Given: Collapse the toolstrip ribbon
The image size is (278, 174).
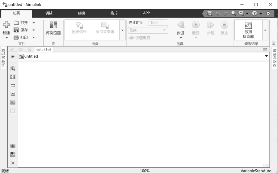Looking at the screenshot, I should [x=274, y=43].
